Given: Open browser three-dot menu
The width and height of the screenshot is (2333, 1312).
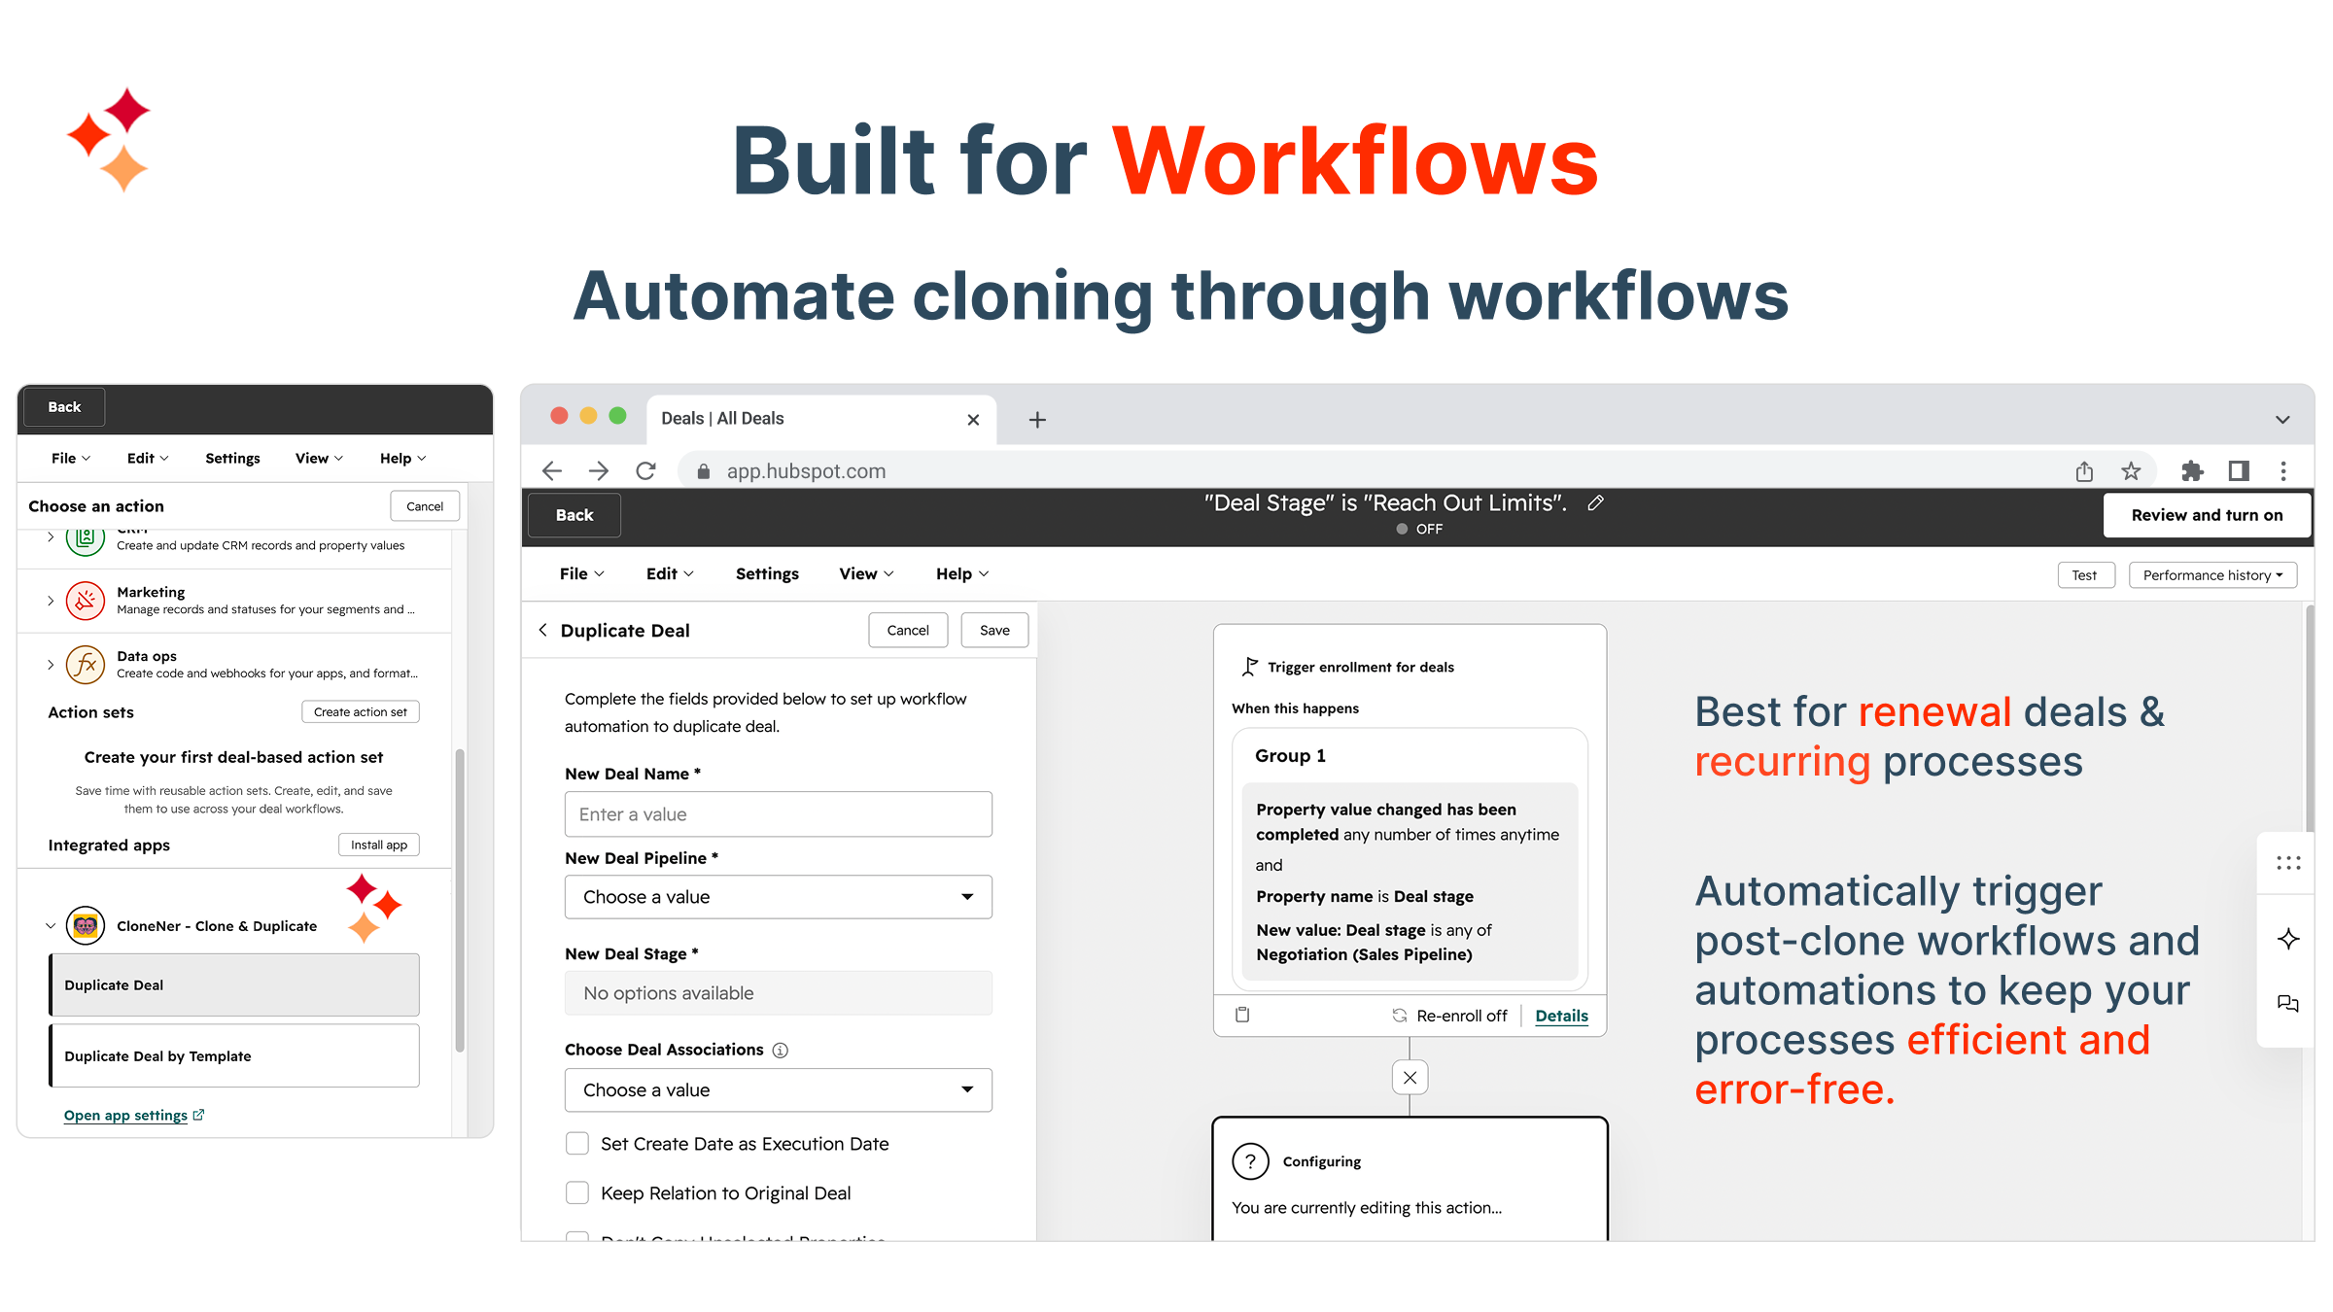Looking at the screenshot, I should click(x=2283, y=471).
